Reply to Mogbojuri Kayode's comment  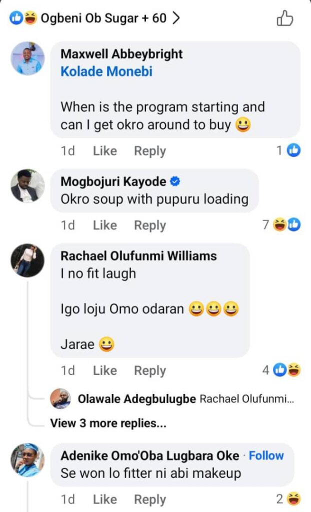pyautogui.click(x=149, y=225)
